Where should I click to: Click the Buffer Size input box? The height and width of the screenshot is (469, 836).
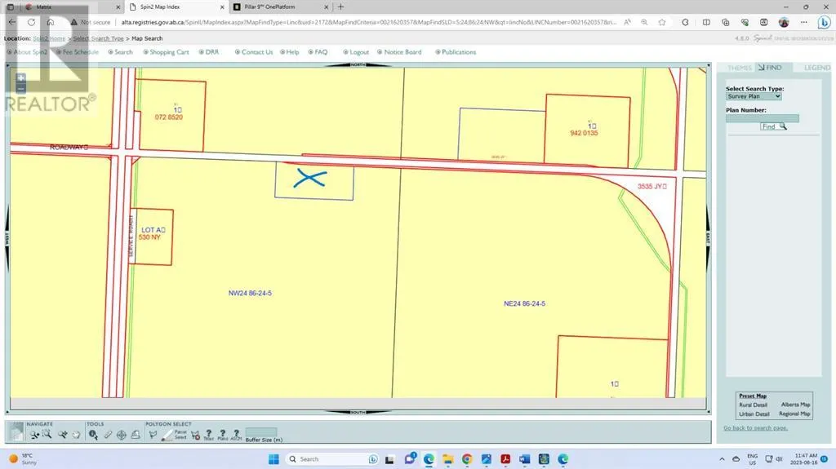click(x=260, y=432)
